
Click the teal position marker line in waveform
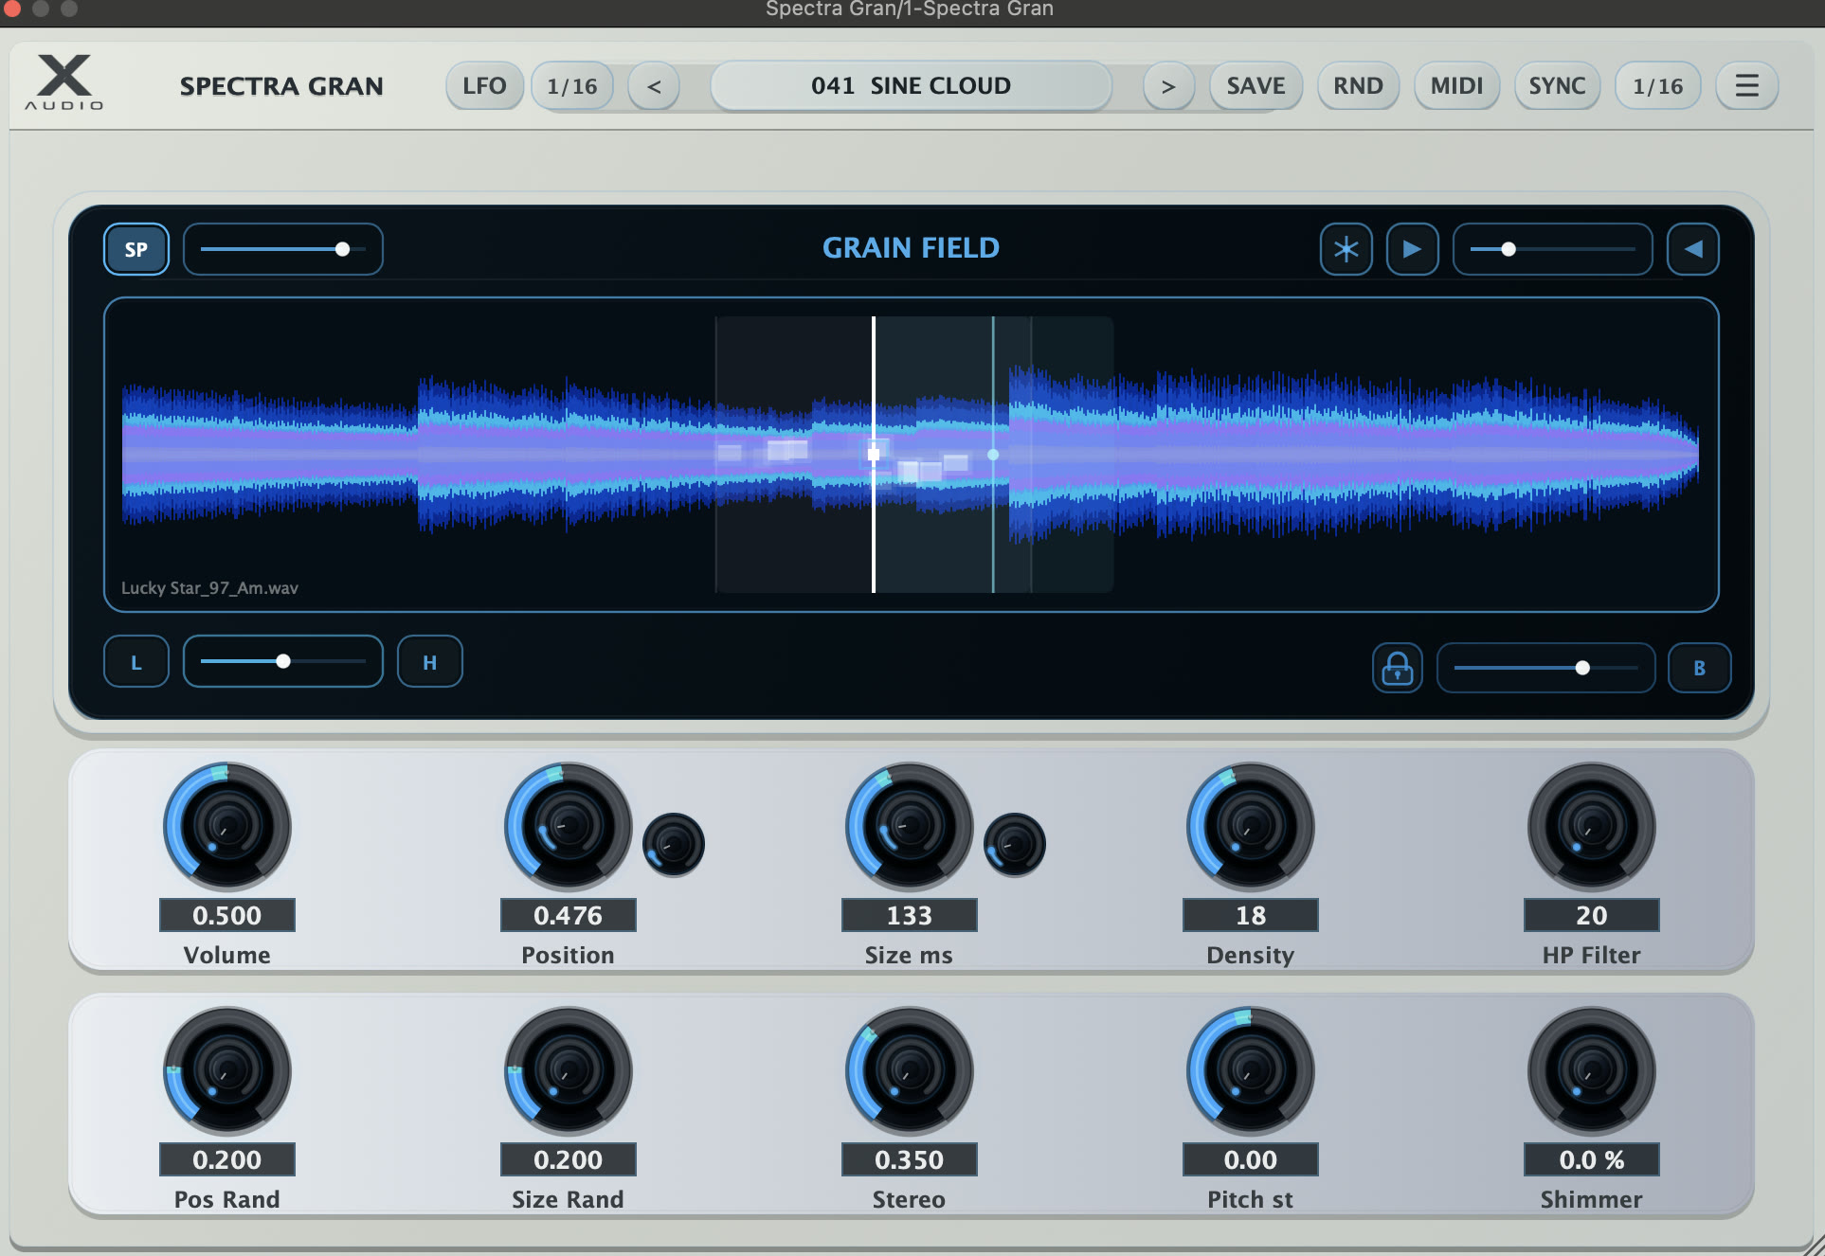[993, 455]
